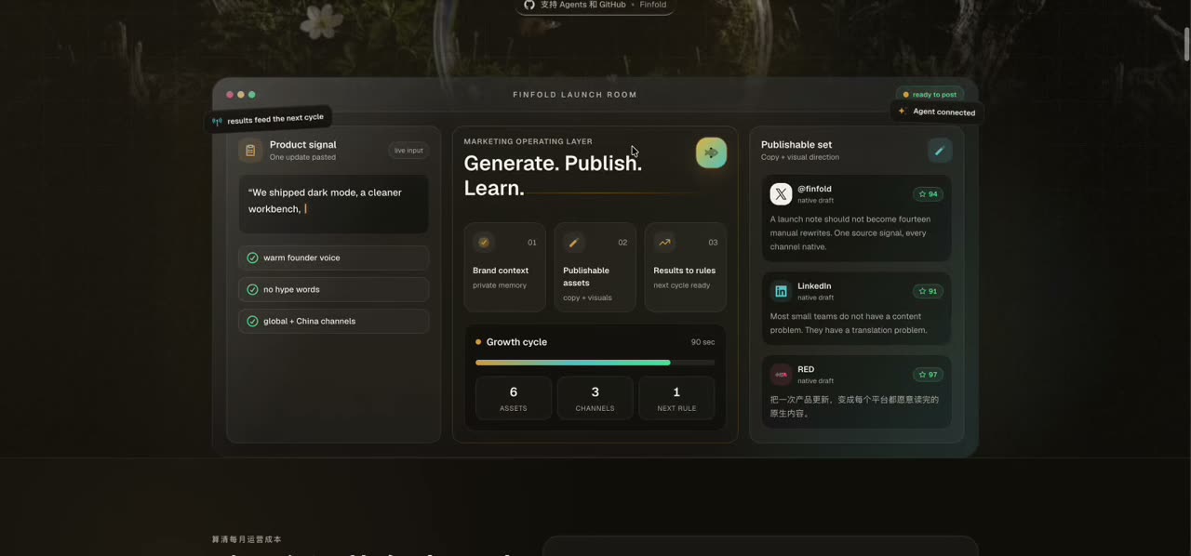Click the Growth cycle progress bar
Viewport: 1191px width, 556px height.
point(595,363)
